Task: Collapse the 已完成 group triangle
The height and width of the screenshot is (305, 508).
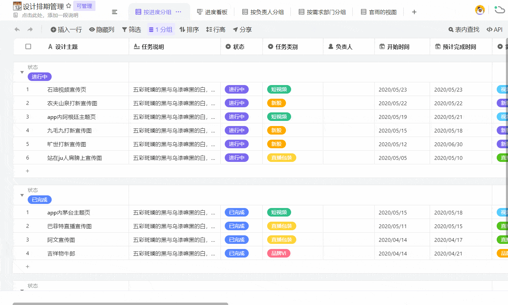Action: coord(22,195)
